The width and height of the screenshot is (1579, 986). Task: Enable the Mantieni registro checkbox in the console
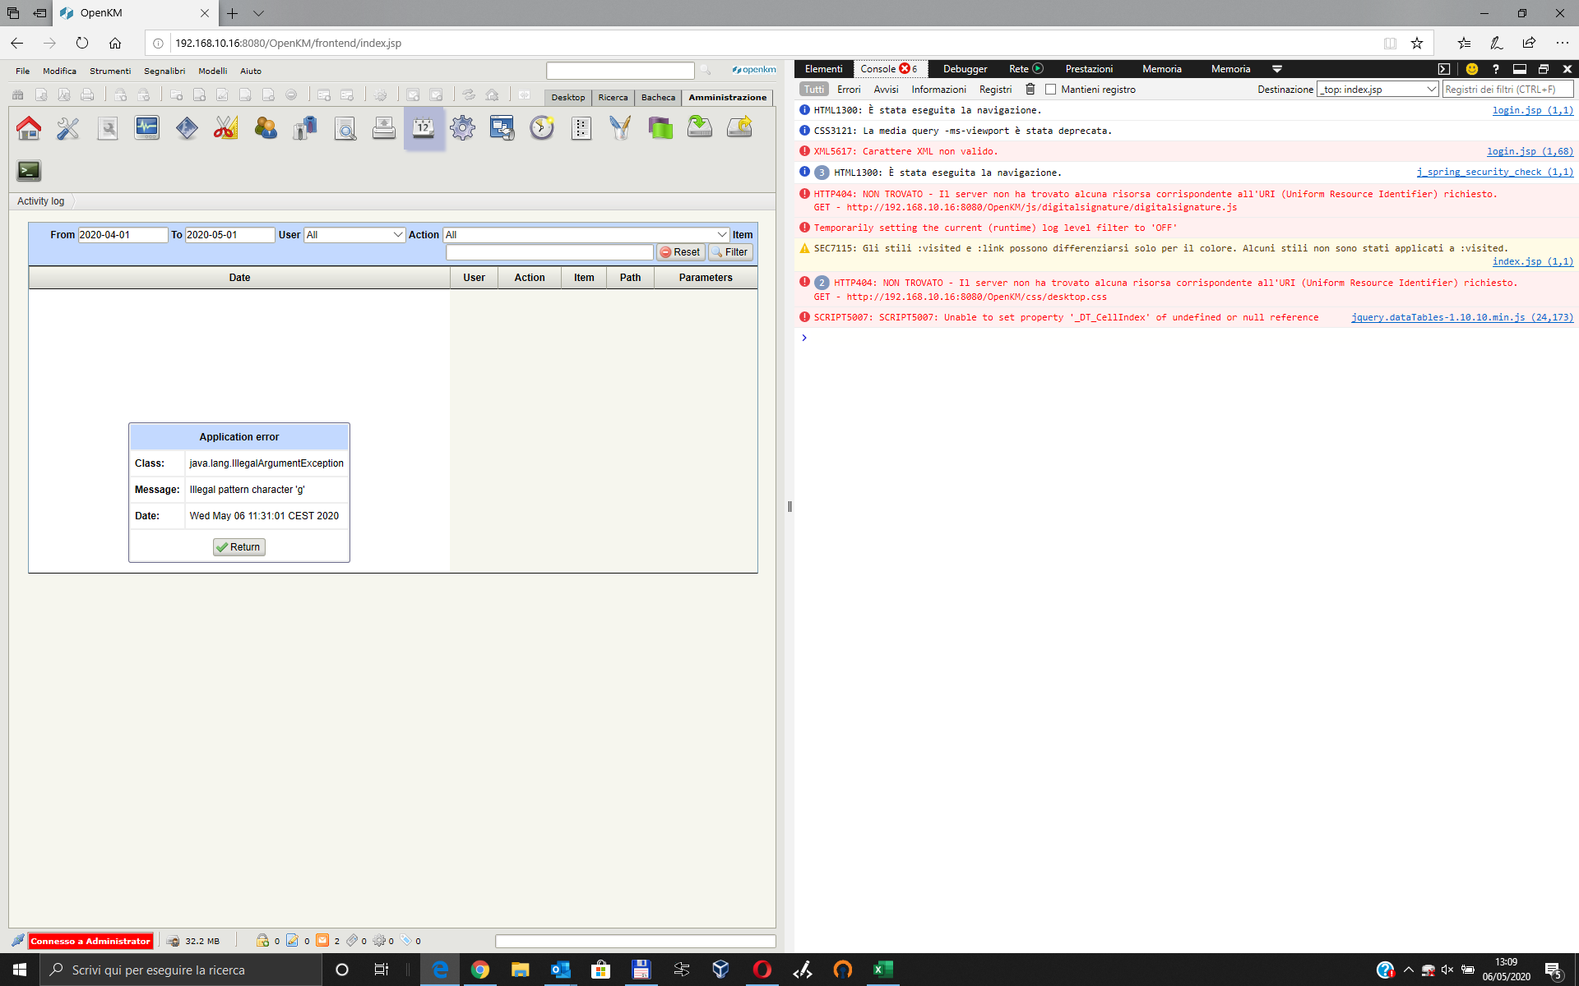click(1050, 89)
